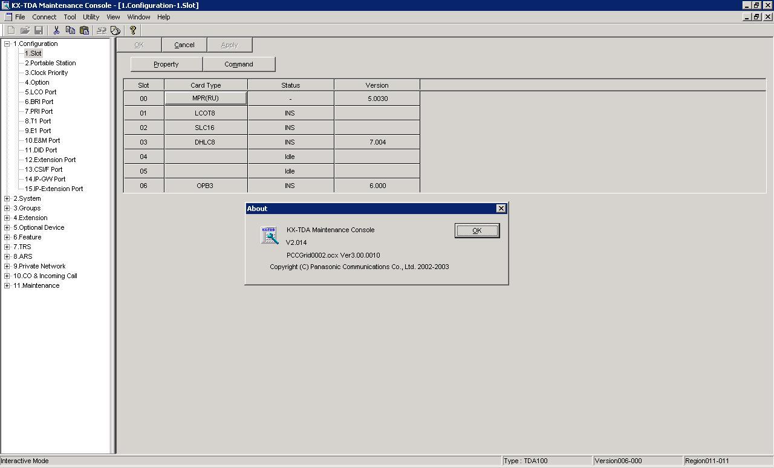The height and width of the screenshot is (468, 774).
Task: Open the Window menu
Action: coord(138,17)
